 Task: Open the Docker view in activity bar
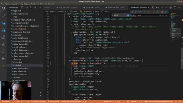pyautogui.click(x=3, y=58)
